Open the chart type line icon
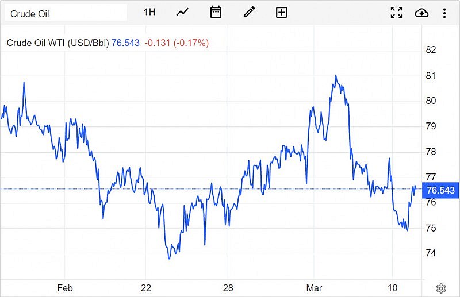This screenshot has height=297, width=460. 183,12
